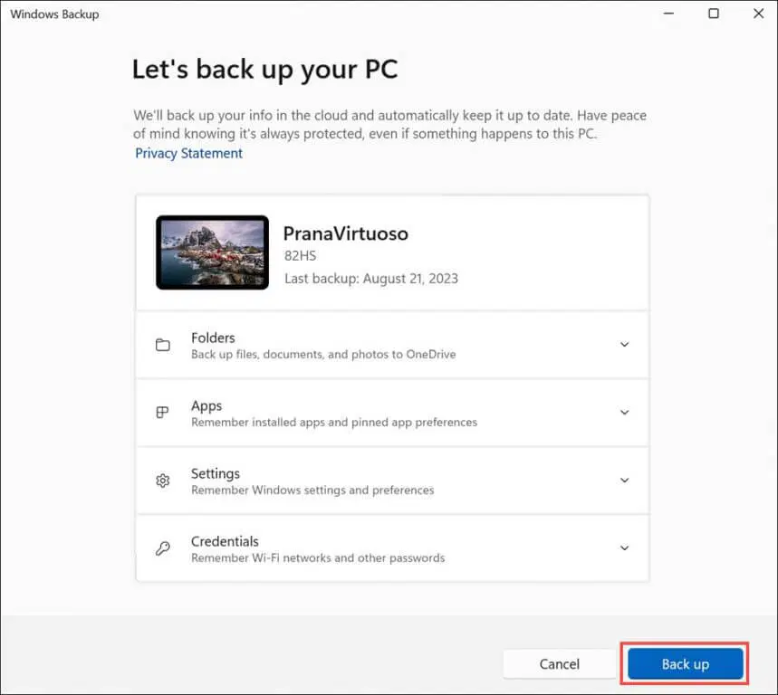Expand the Folders section chevron
778x695 pixels.
[624, 345]
